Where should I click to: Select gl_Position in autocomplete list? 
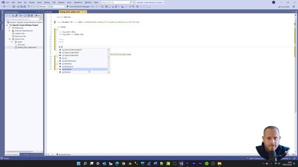click(x=83, y=72)
